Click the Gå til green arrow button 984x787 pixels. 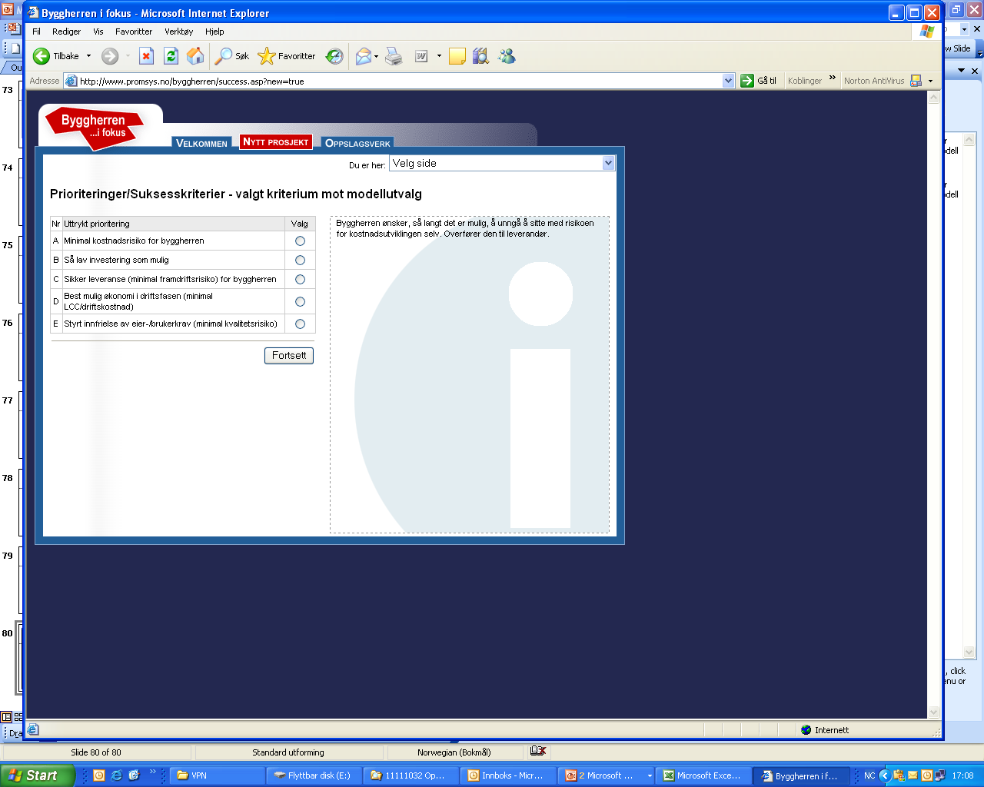click(x=759, y=81)
